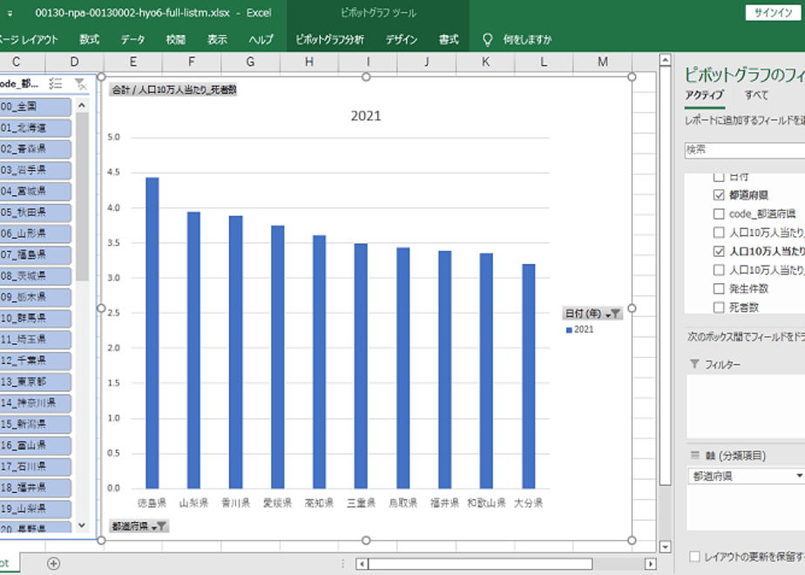This screenshot has height=575, width=805.
Task: Open the 数式 ribbon tab
Action: click(89, 39)
